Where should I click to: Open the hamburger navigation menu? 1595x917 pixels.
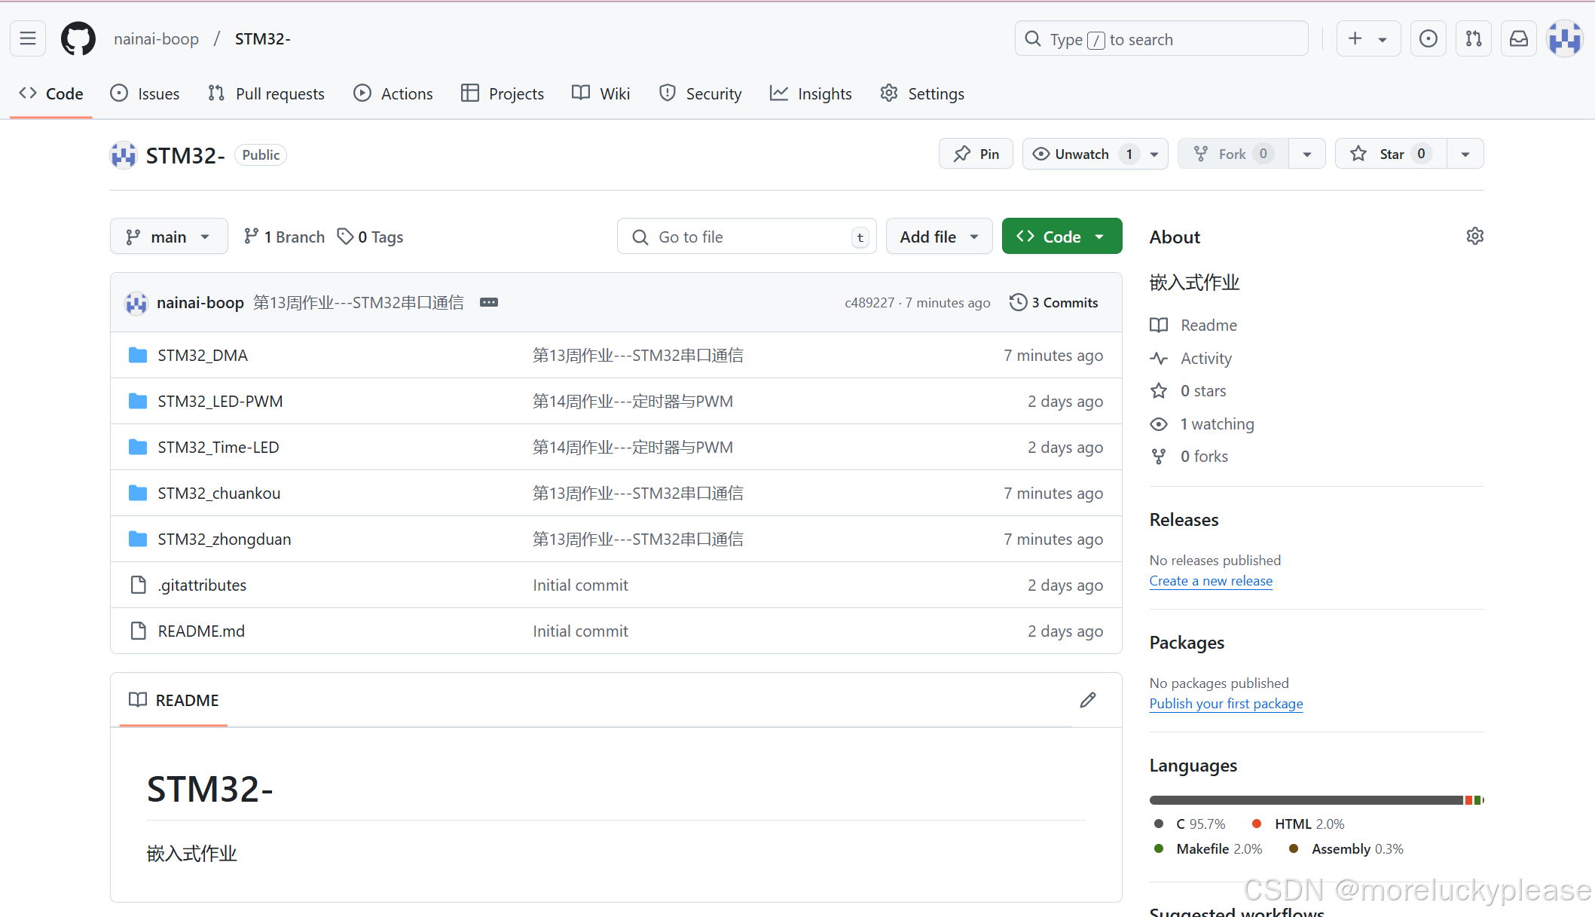[x=28, y=38]
